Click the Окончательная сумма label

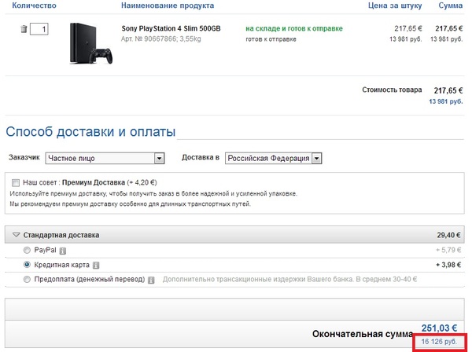pos(363,334)
